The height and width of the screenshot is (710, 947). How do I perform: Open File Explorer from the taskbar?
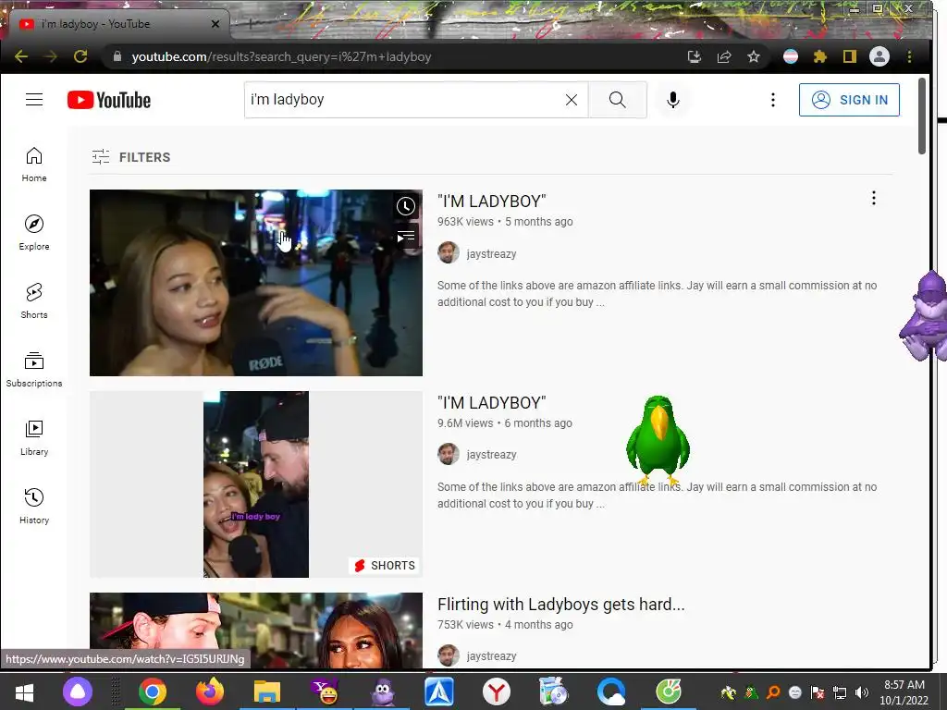click(x=267, y=692)
